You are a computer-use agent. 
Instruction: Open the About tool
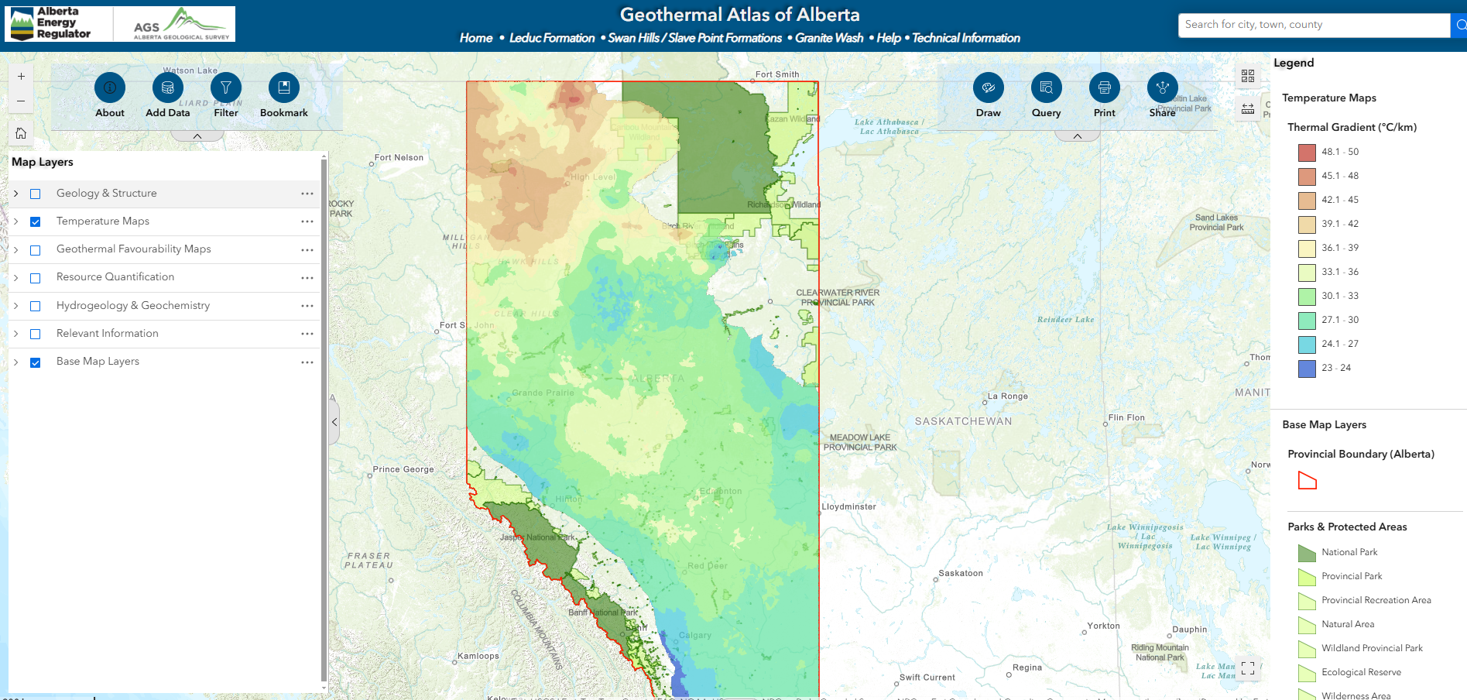pyautogui.click(x=109, y=87)
